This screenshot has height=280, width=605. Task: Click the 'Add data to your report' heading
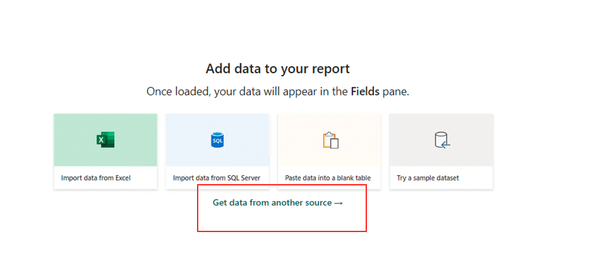(277, 69)
